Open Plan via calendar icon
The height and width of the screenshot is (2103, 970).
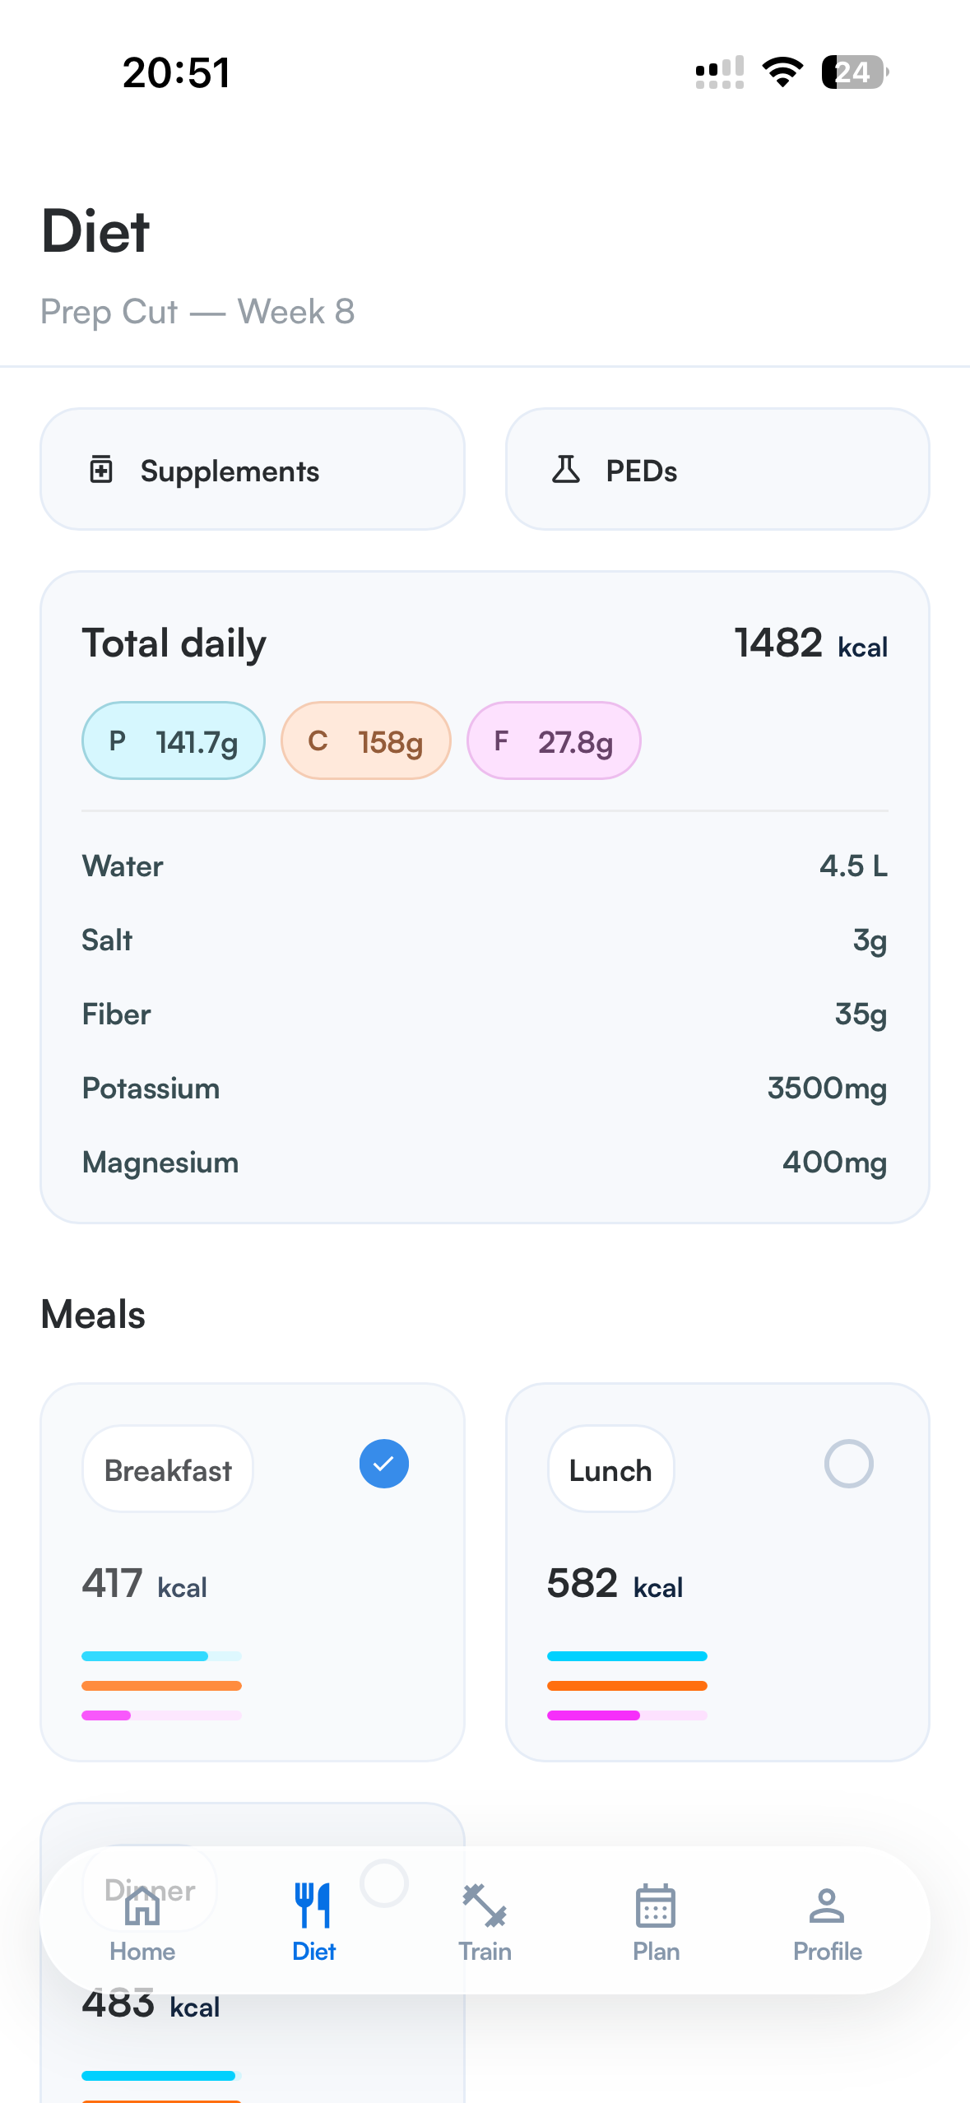coord(656,1906)
